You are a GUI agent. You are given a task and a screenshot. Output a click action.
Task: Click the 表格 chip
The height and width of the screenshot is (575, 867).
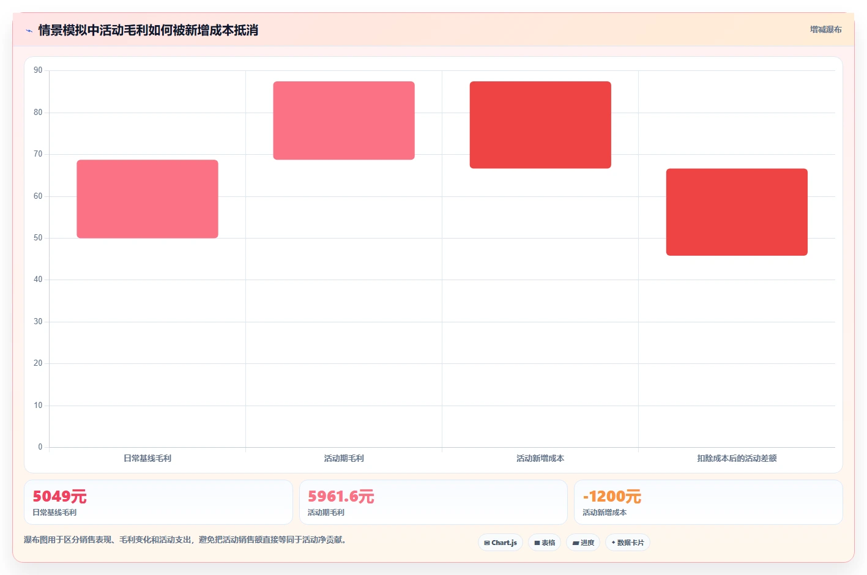pos(545,543)
